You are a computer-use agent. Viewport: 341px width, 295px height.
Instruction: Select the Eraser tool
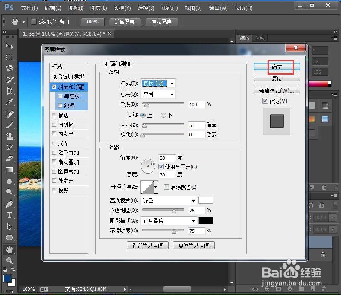[x=9, y=159]
